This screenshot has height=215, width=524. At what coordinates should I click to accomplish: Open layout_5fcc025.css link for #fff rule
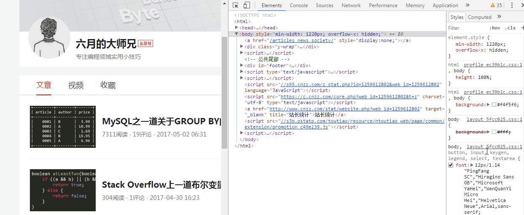click(494, 119)
